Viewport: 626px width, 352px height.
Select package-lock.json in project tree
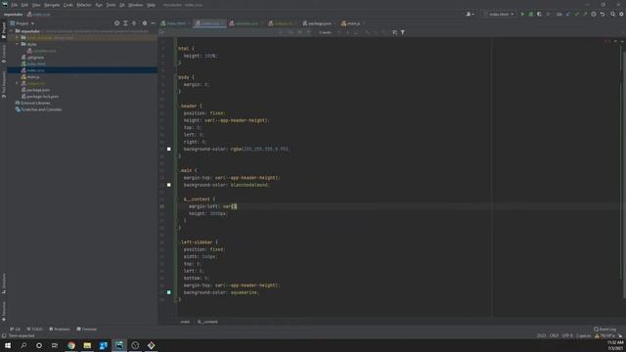coord(43,97)
